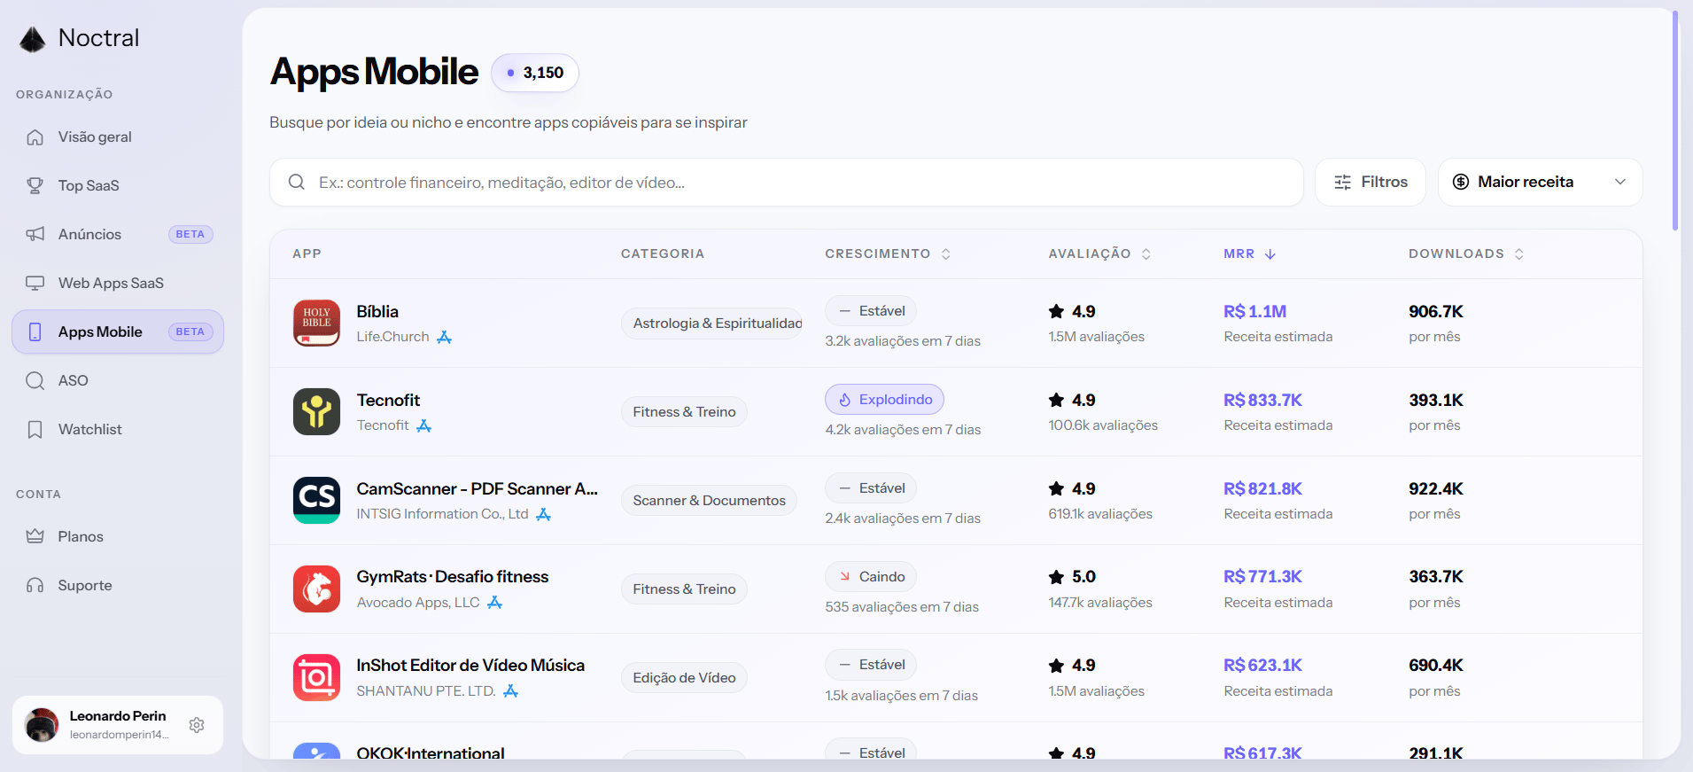Click App Store icon next to Avocado Apps
This screenshot has height=772, width=1693.
[x=495, y=603]
